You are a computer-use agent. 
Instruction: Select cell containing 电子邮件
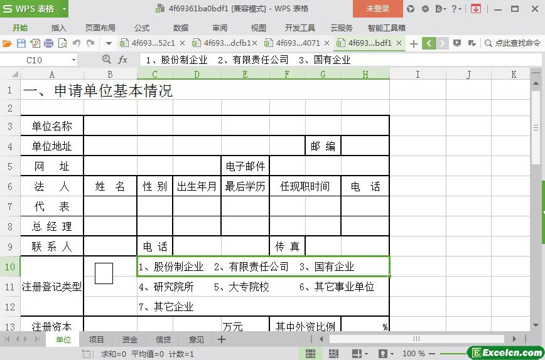tap(246, 166)
